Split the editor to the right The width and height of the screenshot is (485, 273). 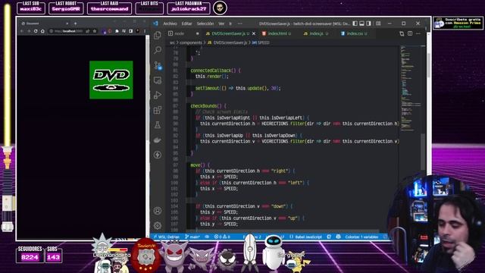(410, 33)
